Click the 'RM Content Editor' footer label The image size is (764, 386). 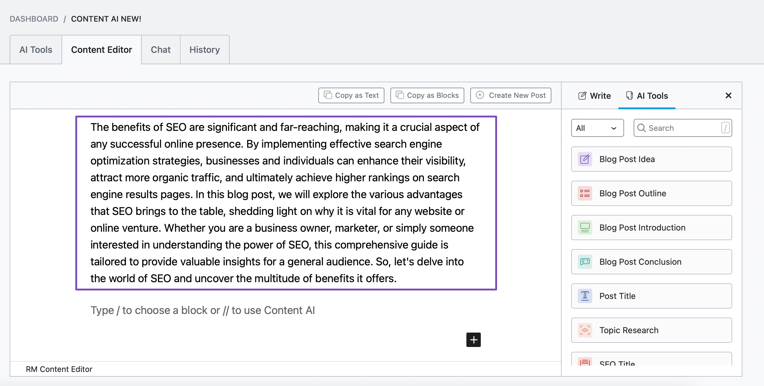59,369
